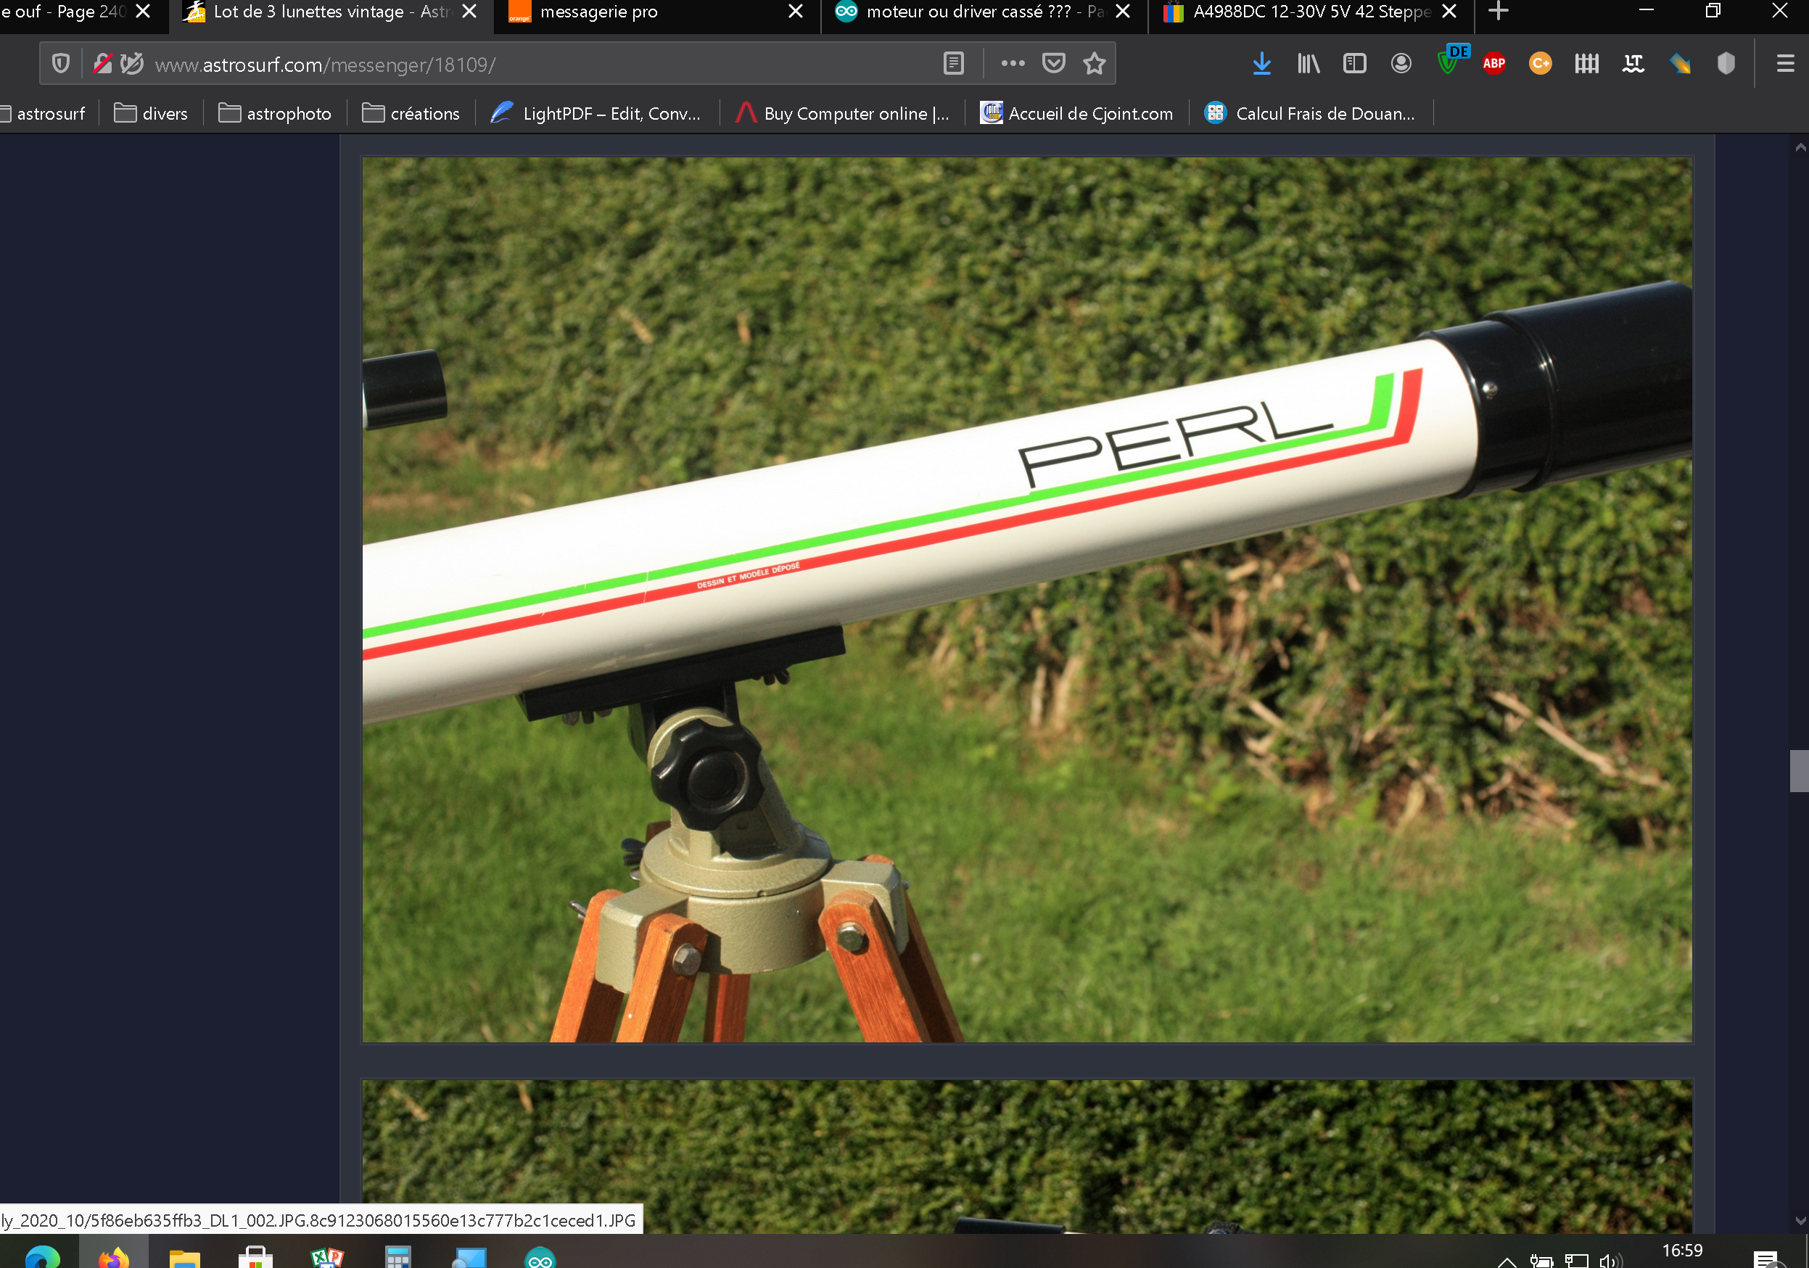Image resolution: width=1809 pixels, height=1268 pixels.
Task: Switch to the messagerie pro tab
Action: pyautogui.click(x=599, y=12)
